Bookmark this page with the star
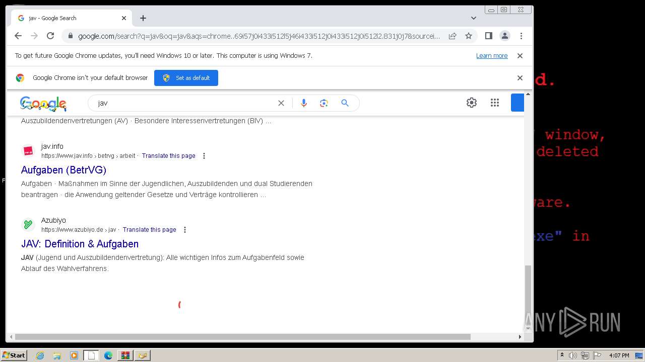 tap(469, 36)
